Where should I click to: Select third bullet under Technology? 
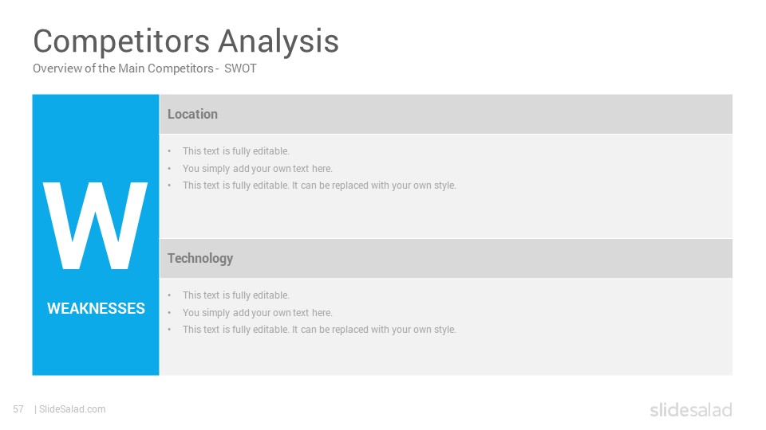pyautogui.click(x=319, y=330)
